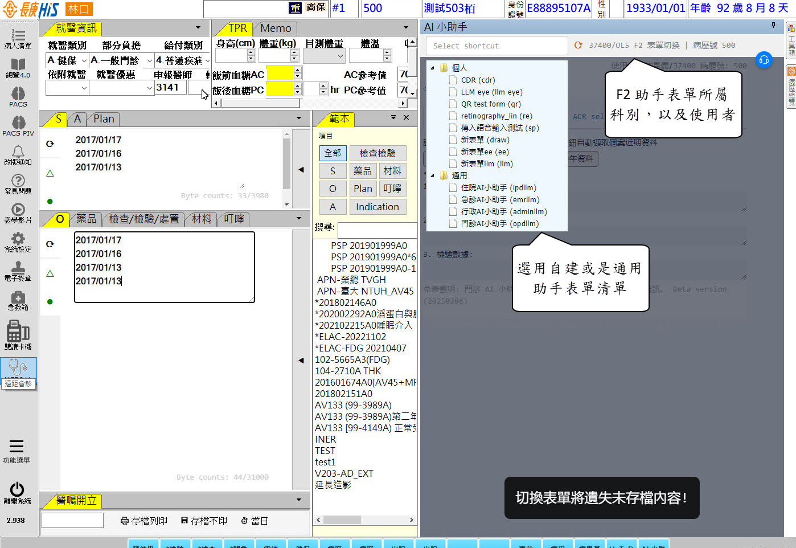Tick the LLM eye form checkbox
The image size is (796, 548).
453,92
